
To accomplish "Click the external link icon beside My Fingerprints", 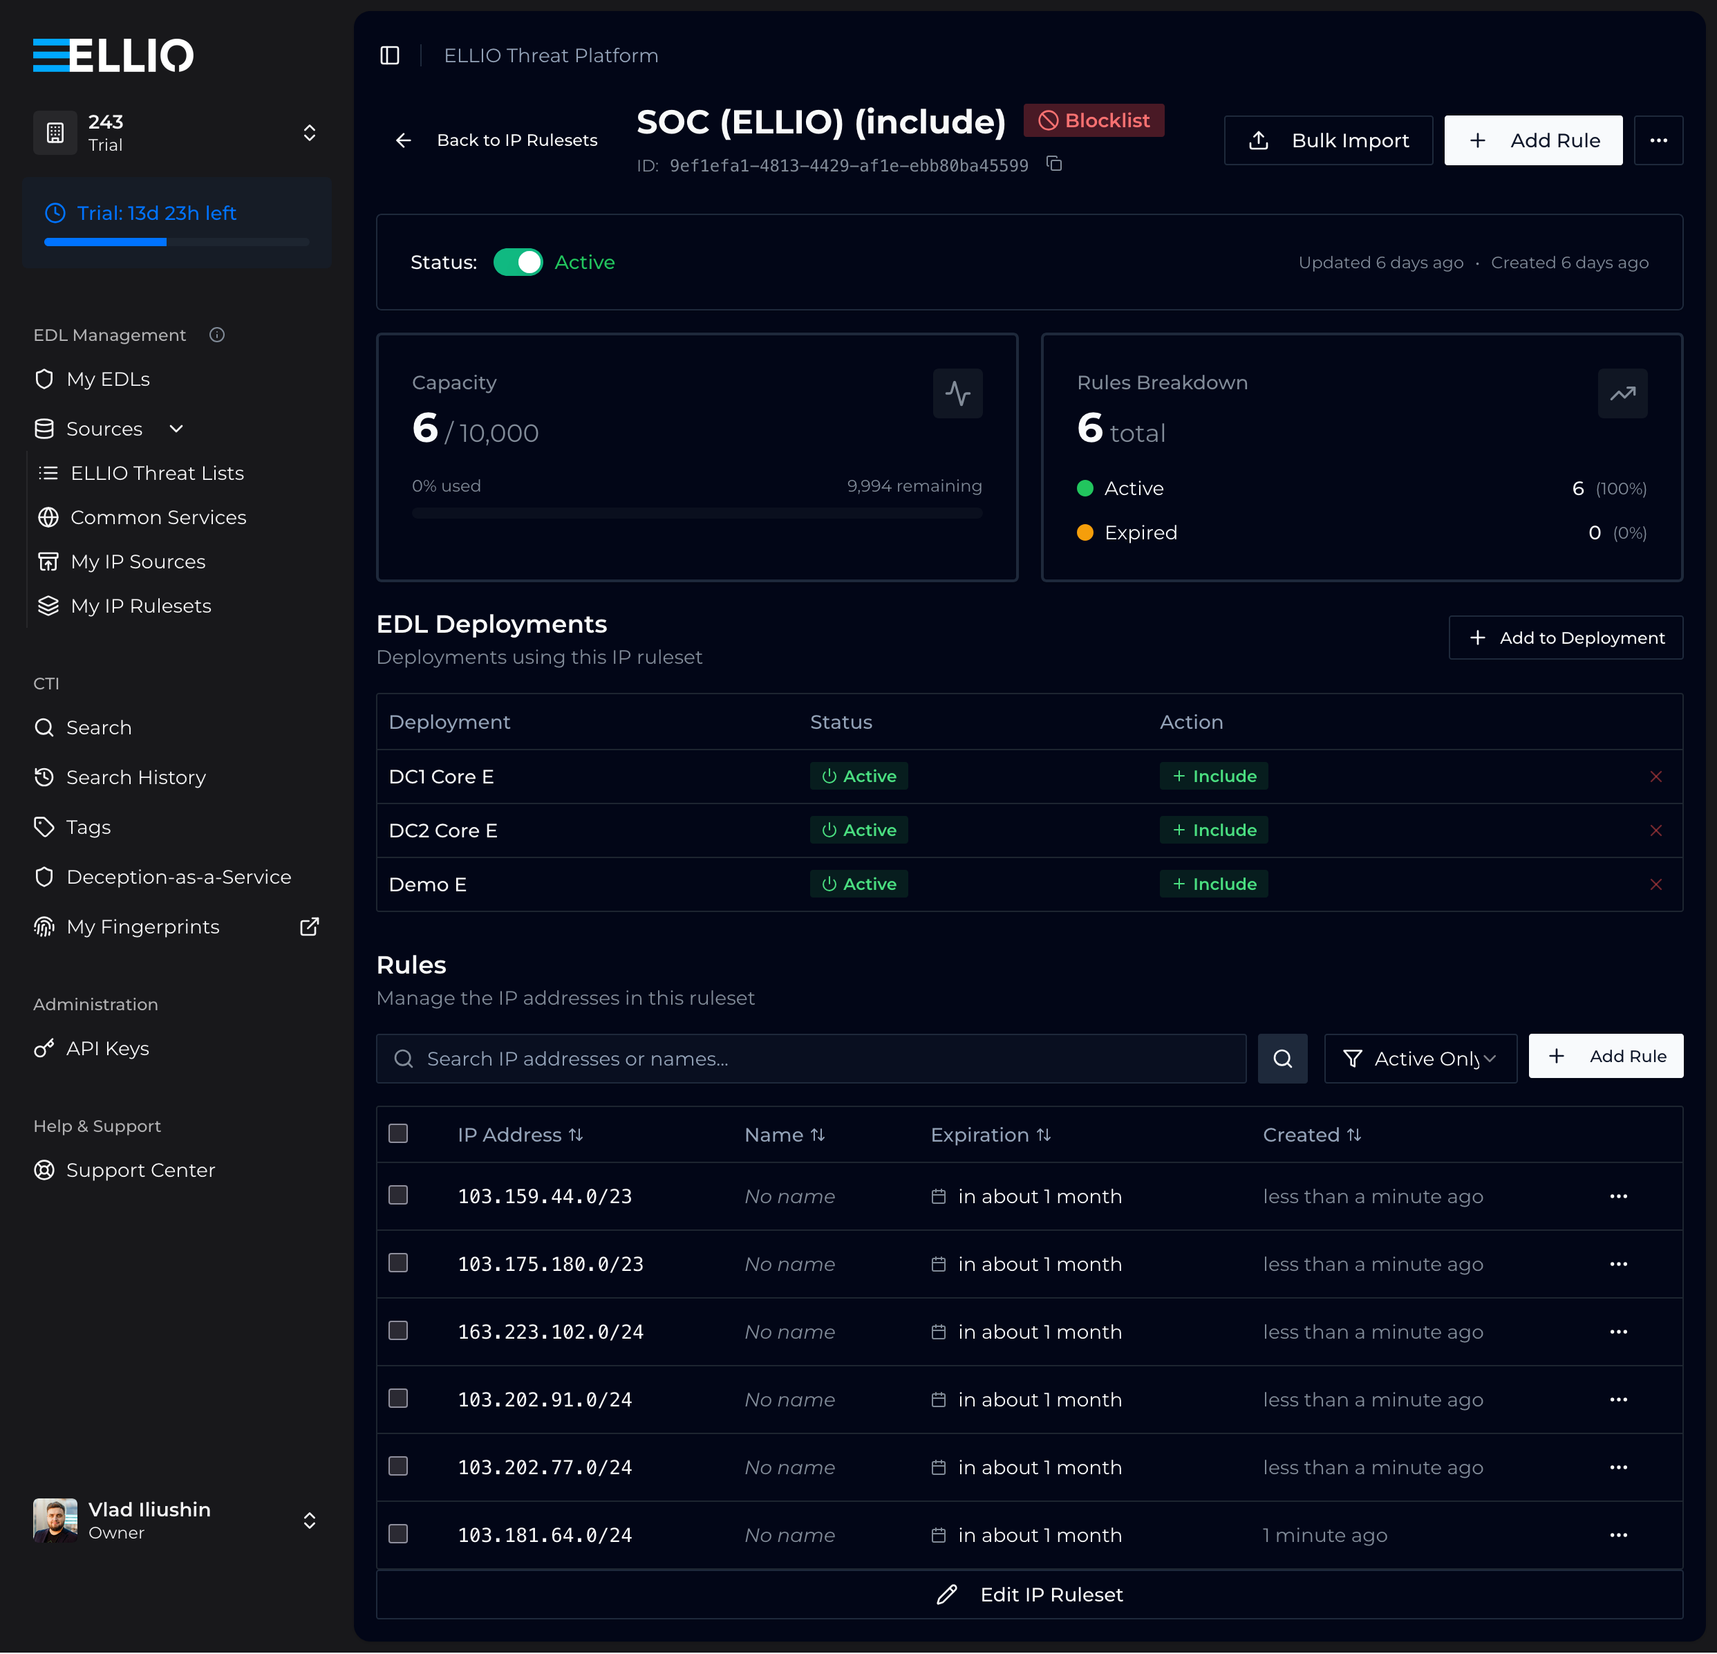I will pyautogui.click(x=309, y=927).
